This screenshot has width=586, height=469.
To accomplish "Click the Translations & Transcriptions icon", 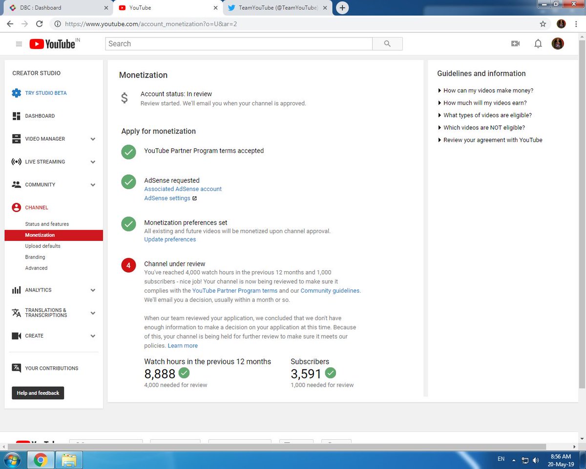I will coord(16,313).
